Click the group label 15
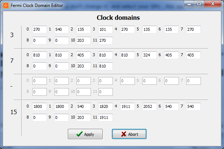224x149 pixels. click(x=14, y=112)
